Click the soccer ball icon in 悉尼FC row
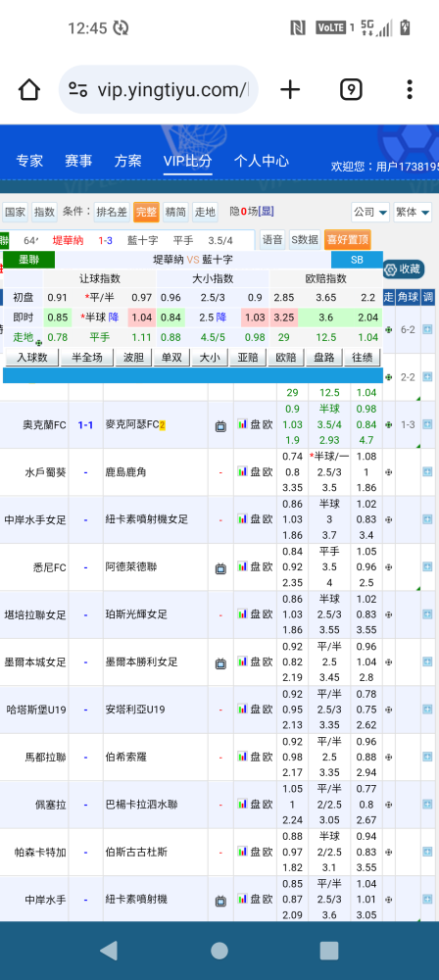Screen dimensions: 439x980 389,567
